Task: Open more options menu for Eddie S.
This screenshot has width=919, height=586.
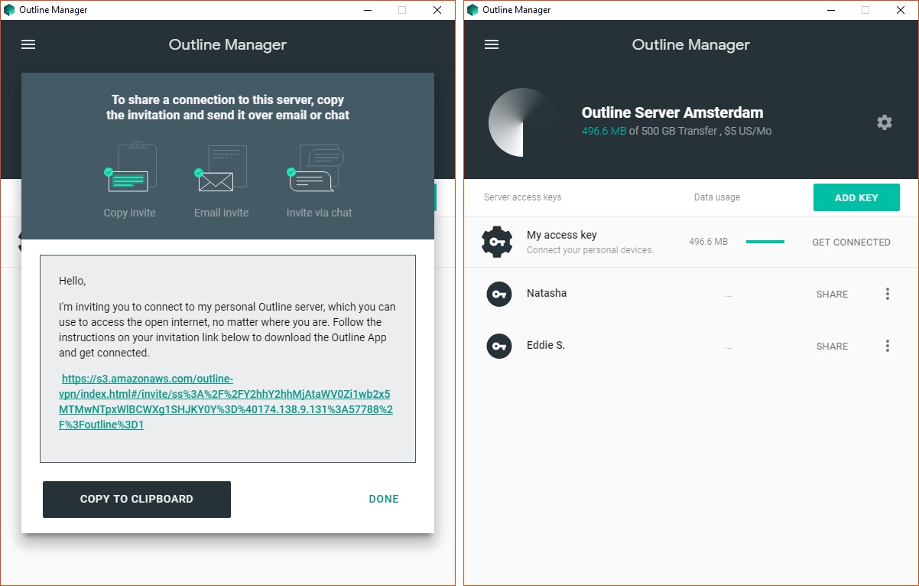Action: [888, 346]
